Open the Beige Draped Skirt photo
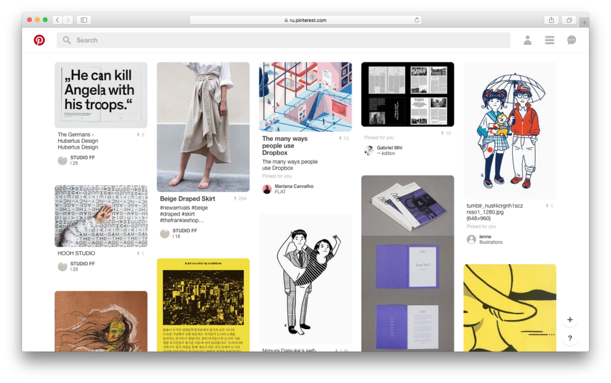The width and height of the screenshot is (611, 383). [203, 127]
